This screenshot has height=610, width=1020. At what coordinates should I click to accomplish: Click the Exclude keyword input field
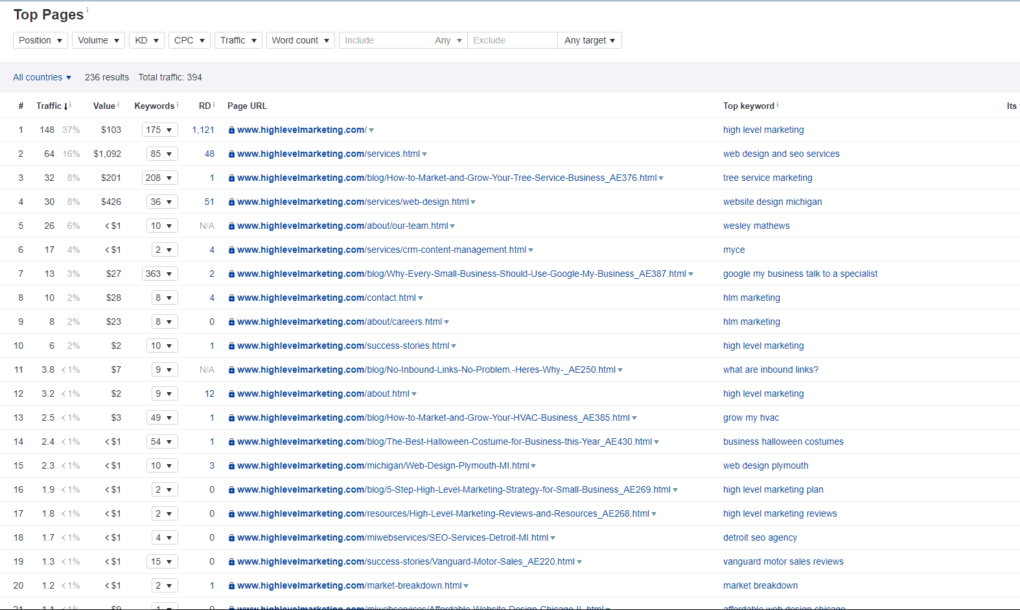[513, 40]
